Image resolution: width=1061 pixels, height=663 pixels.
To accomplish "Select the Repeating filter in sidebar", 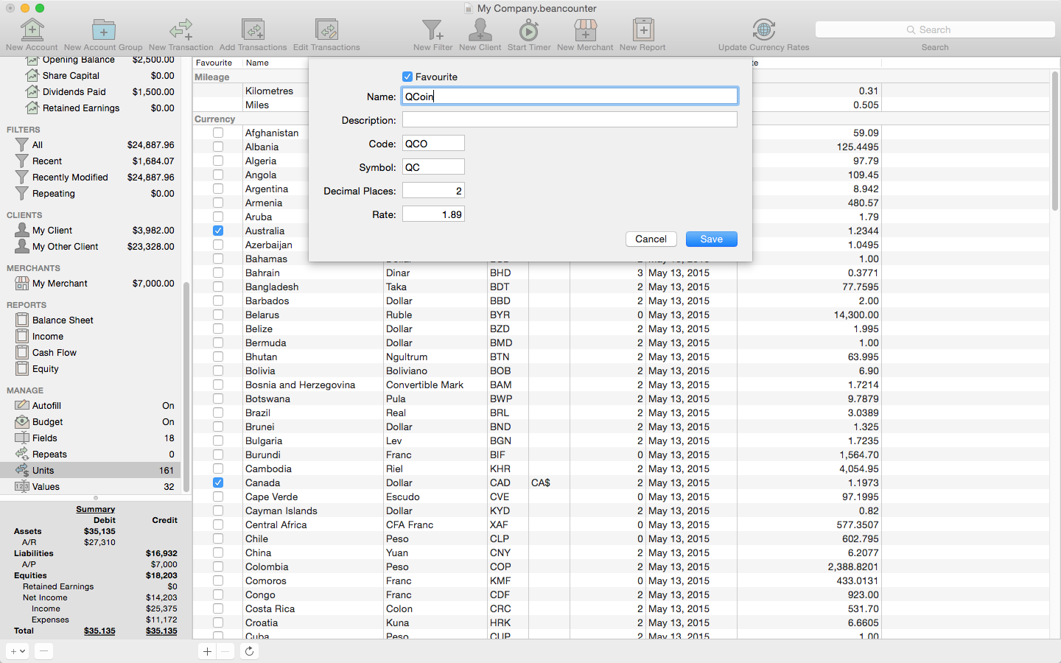I will pos(90,193).
